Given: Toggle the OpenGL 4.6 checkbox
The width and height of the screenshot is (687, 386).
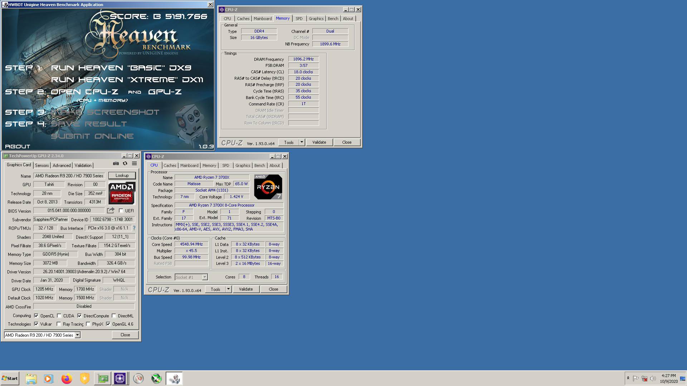Looking at the screenshot, I should pyautogui.click(x=108, y=324).
